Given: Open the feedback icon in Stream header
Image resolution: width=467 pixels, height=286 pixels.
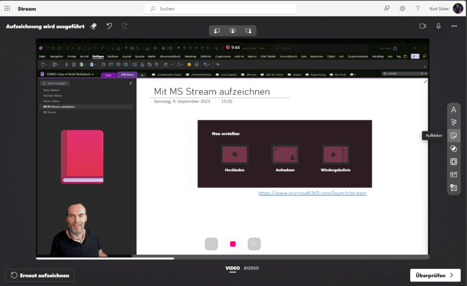Looking at the screenshot, I should point(387,9).
